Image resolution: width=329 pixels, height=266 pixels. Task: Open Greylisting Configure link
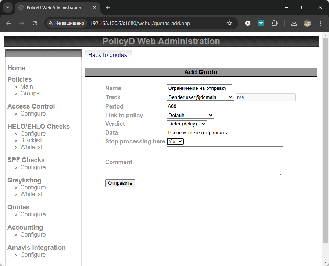tap(33, 188)
